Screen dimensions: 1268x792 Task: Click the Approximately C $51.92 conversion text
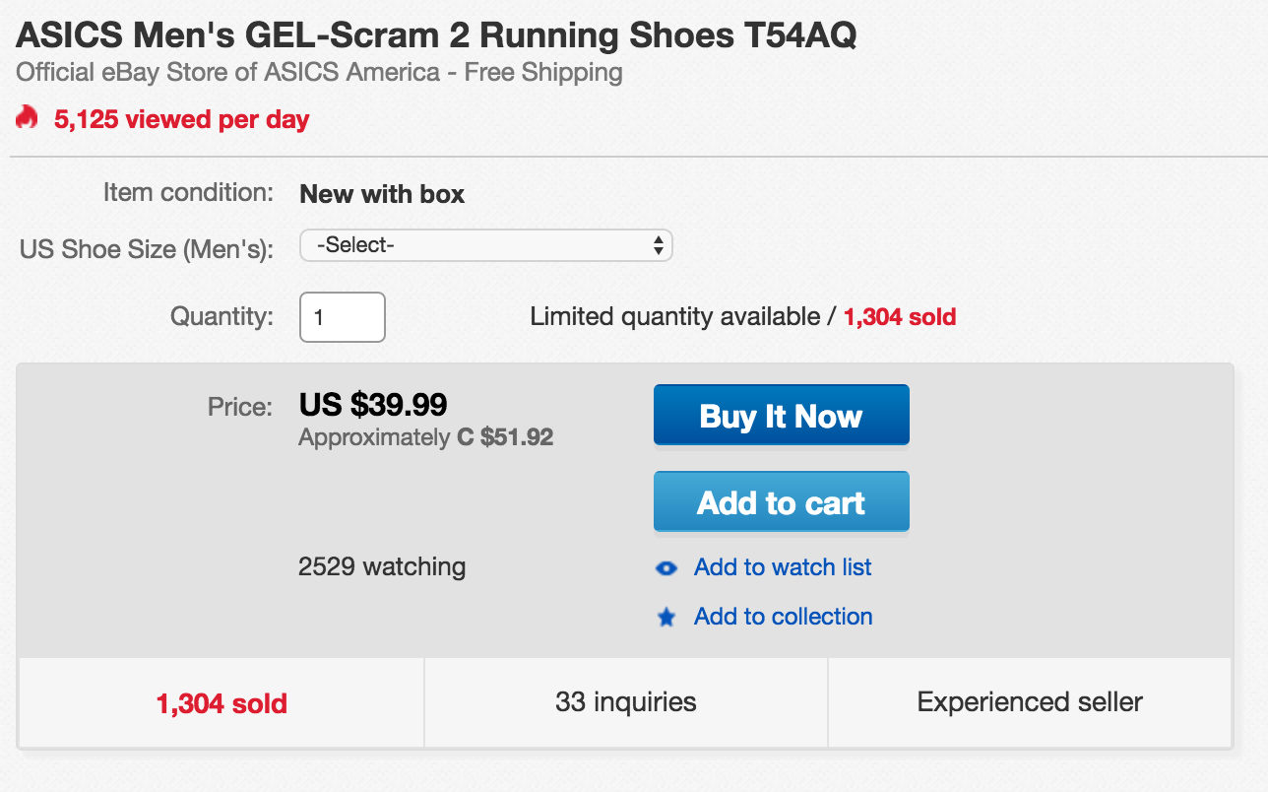pos(426,437)
